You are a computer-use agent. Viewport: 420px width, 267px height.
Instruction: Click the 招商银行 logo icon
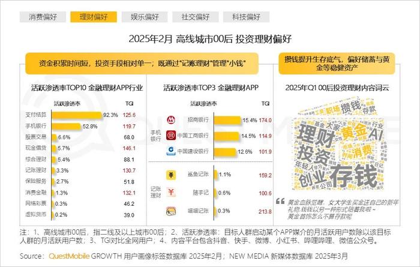[171, 120]
